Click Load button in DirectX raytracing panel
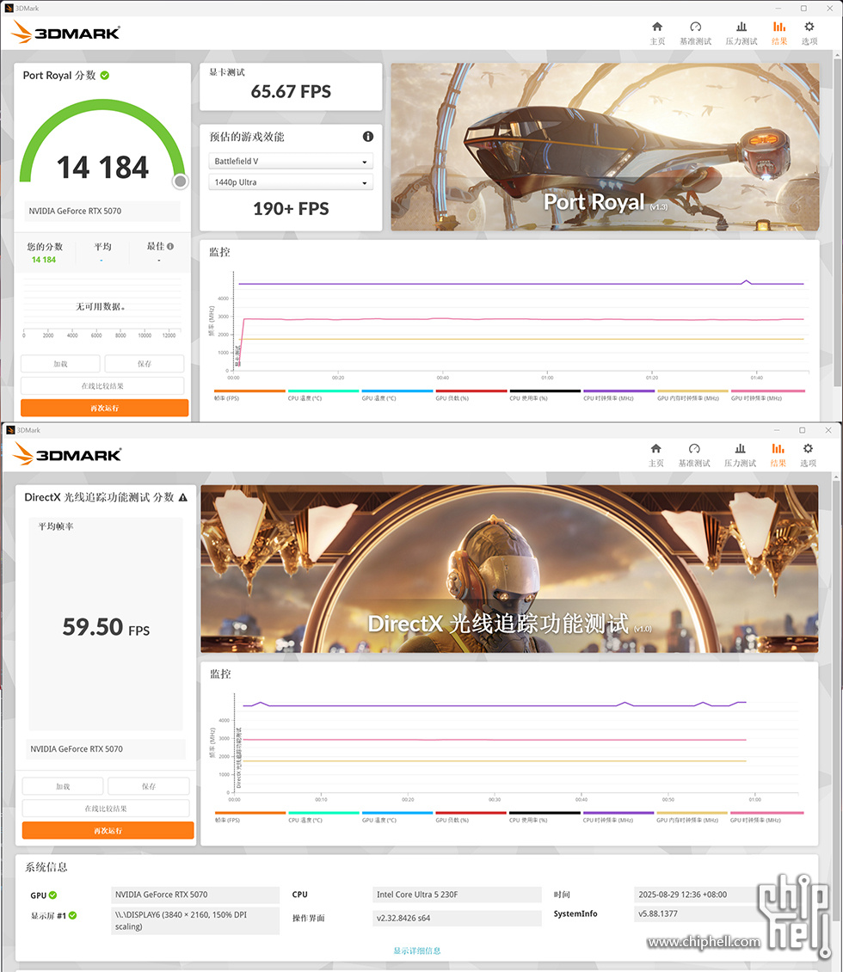 [x=63, y=786]
